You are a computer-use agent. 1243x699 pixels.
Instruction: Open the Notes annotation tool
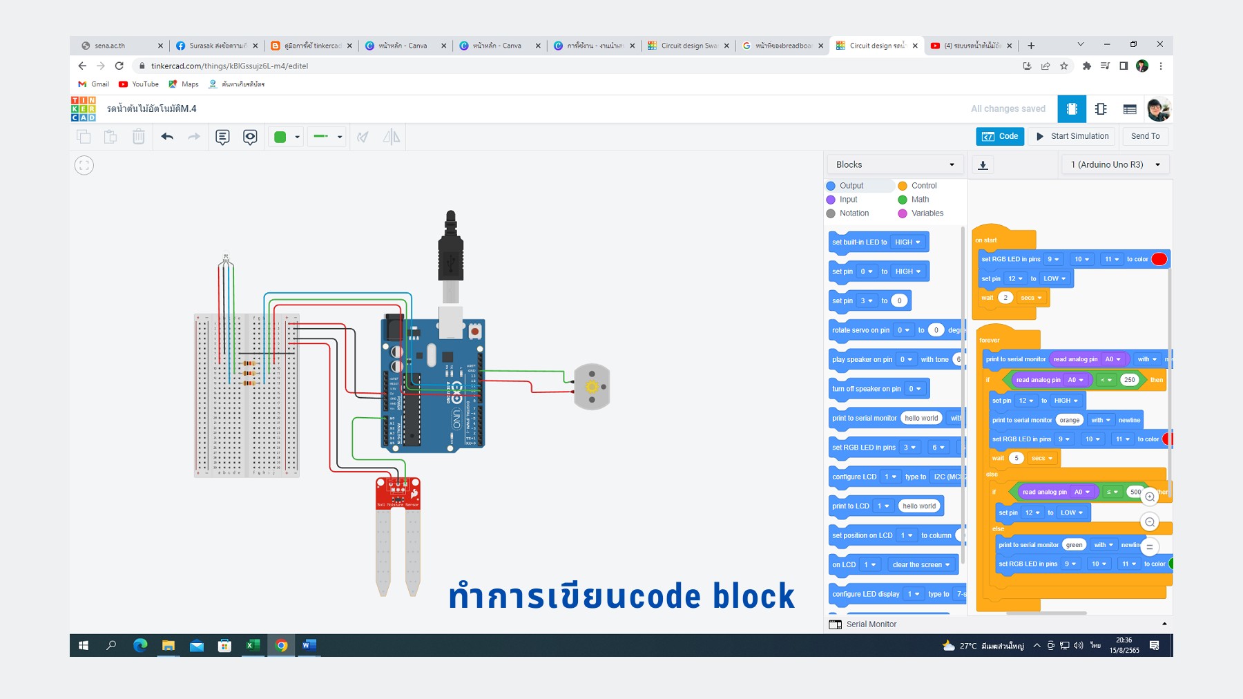221,136
